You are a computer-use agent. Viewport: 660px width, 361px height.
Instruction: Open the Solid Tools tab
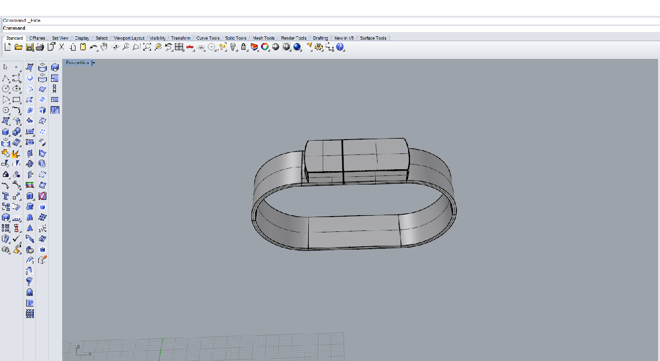point(236,38)
